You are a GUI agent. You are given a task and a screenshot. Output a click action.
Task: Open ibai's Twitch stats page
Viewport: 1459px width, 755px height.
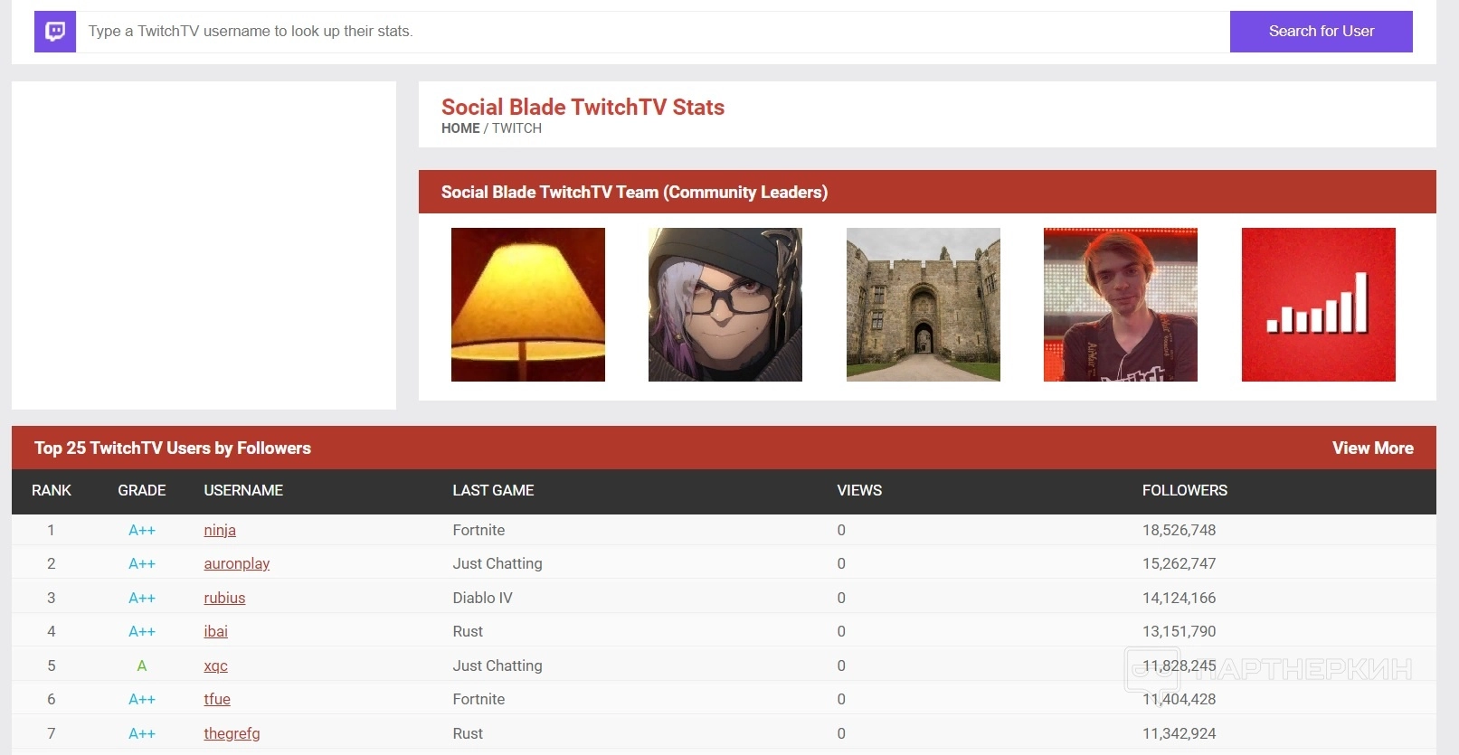click(215, 631)
